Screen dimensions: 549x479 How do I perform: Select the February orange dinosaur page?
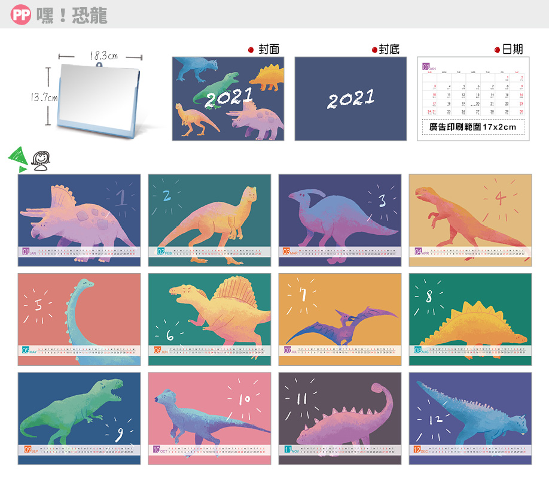click(x=209, y=220)
